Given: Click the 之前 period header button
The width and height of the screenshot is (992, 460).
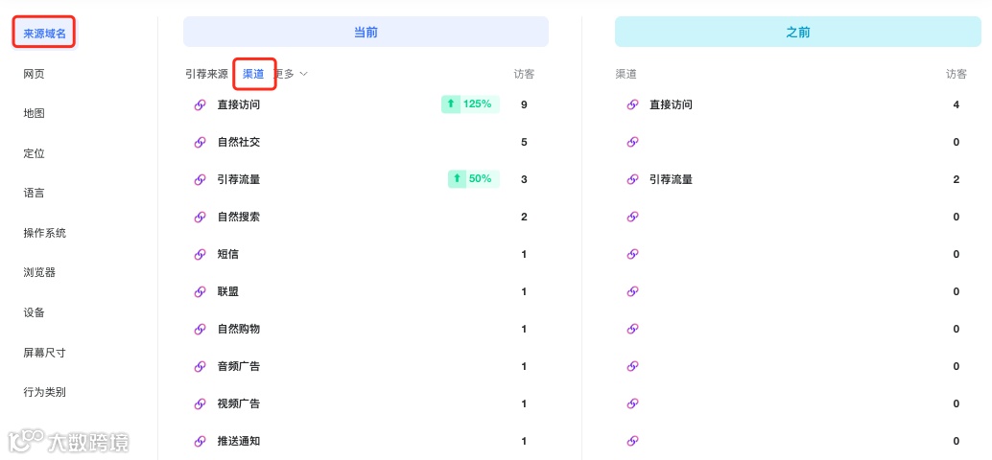Looking at the screenshot, I should 798,32.
